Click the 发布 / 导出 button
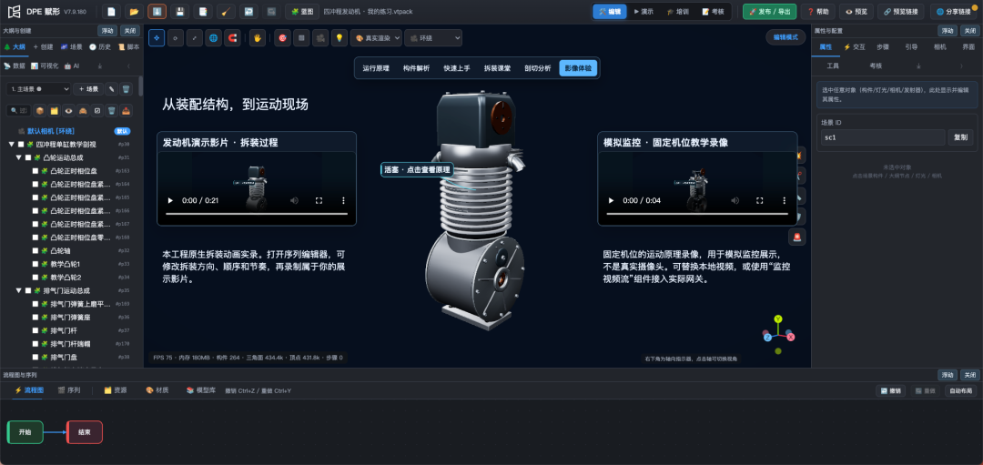Image resolution: width=983 pixels, height=465 pixels. [x=770, y=11]
